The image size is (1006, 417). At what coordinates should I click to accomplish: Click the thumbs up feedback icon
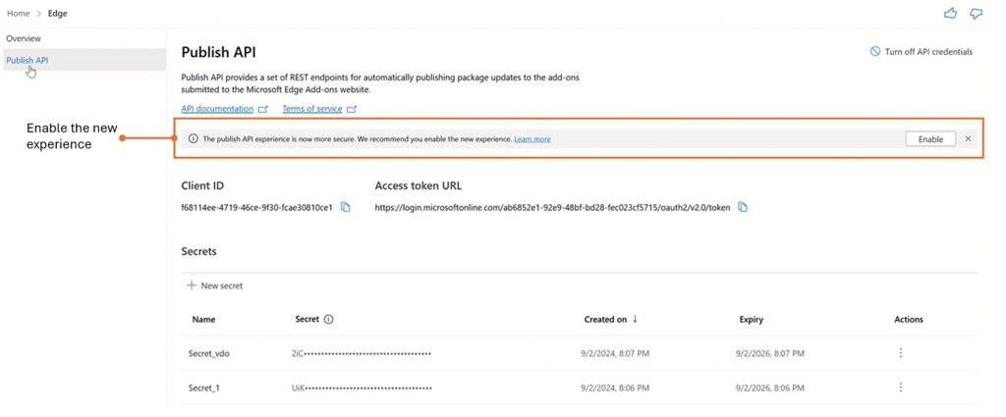[950, 14]
